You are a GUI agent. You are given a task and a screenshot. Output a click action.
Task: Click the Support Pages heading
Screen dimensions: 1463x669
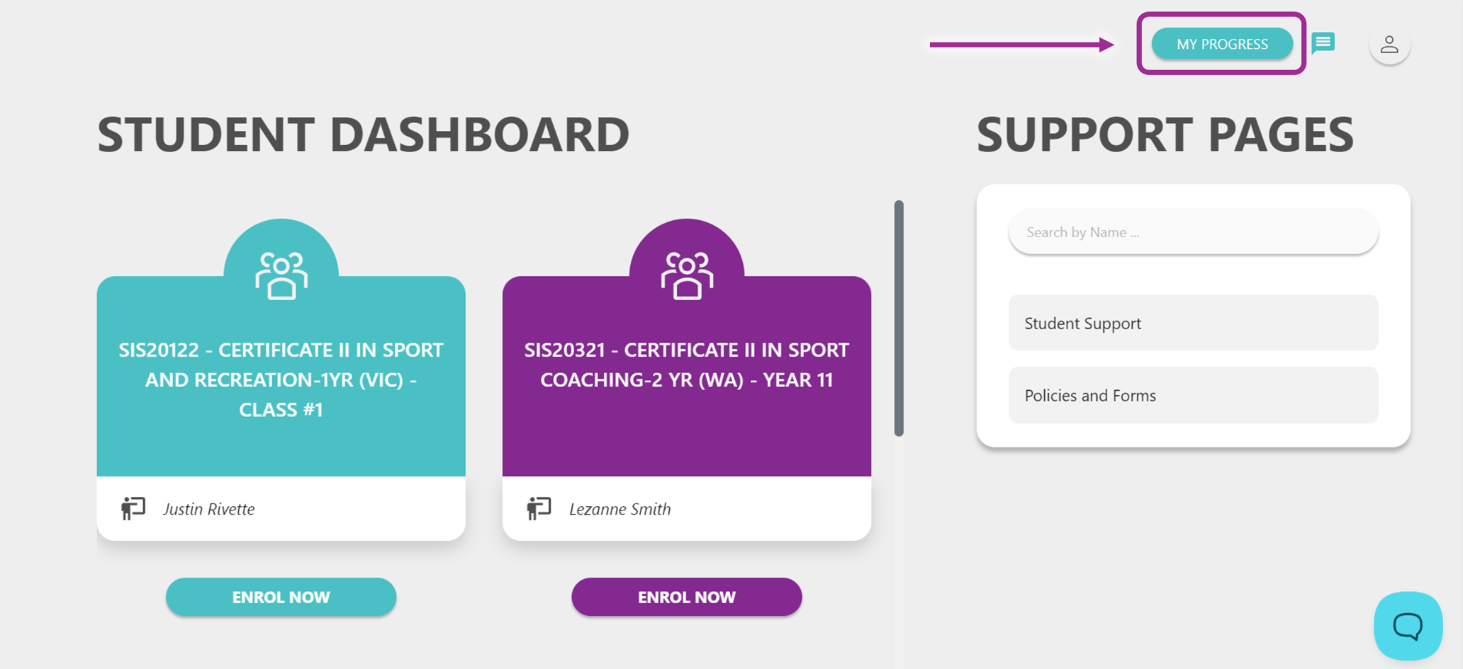1165,135
